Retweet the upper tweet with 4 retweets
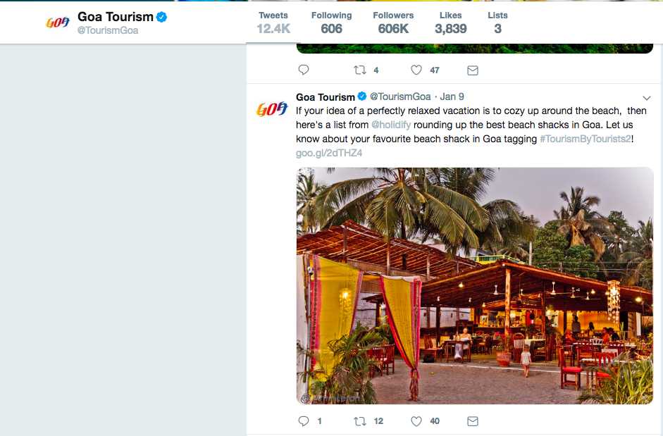This screenshot has width=663, height=436. coord(360,70)
